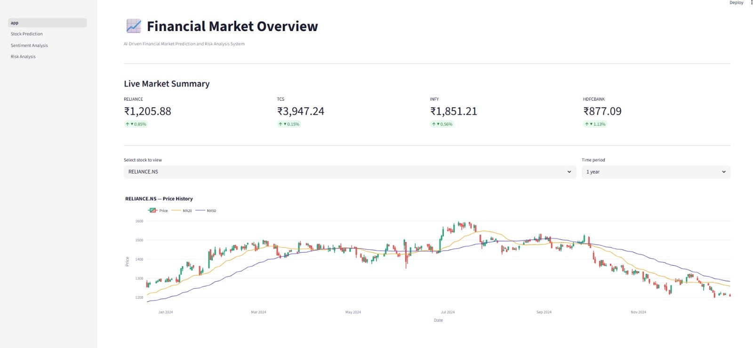Viewport: 753px width, 348px height.
Task: Select the app page in the sidebar
Action: 48,23
